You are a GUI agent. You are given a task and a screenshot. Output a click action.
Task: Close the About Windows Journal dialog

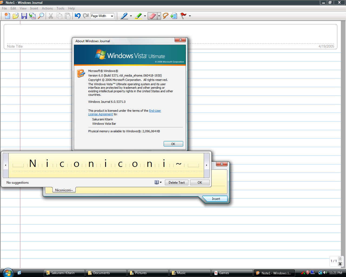coord(180,40)
